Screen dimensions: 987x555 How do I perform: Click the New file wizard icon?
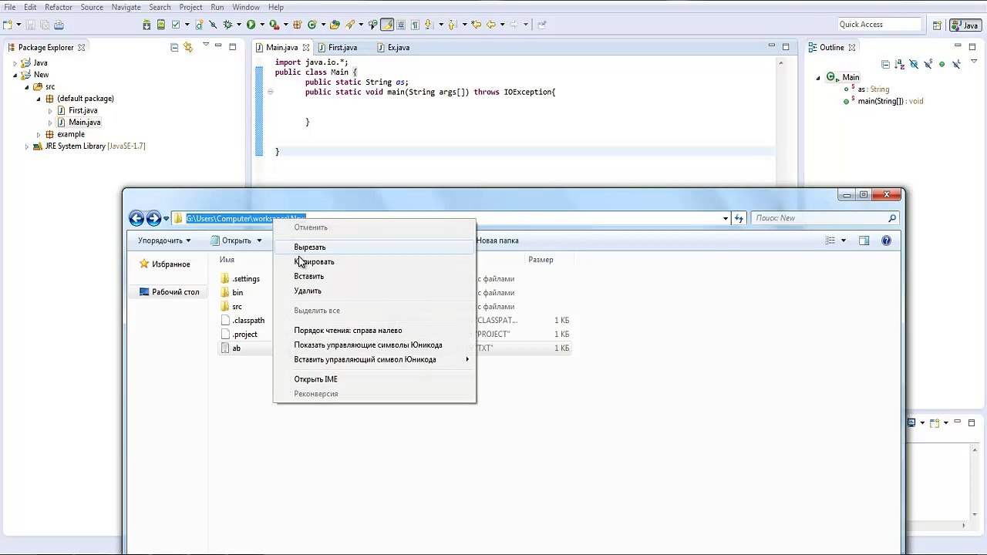[7, 25]
